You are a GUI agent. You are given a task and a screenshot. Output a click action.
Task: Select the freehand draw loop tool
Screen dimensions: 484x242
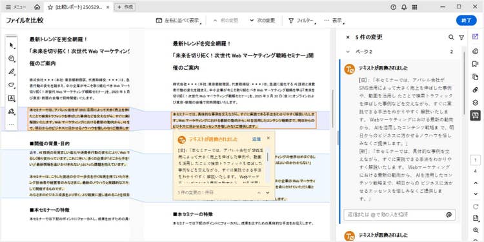point(12,85)
